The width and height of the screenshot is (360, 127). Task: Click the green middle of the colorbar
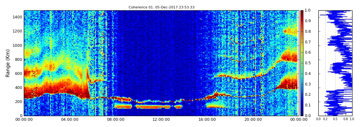[x=302, y=63]
